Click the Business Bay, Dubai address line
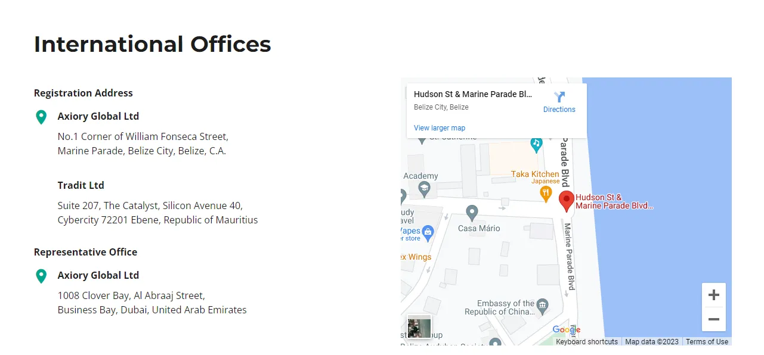Screen dimensions: 764x355 152,310
